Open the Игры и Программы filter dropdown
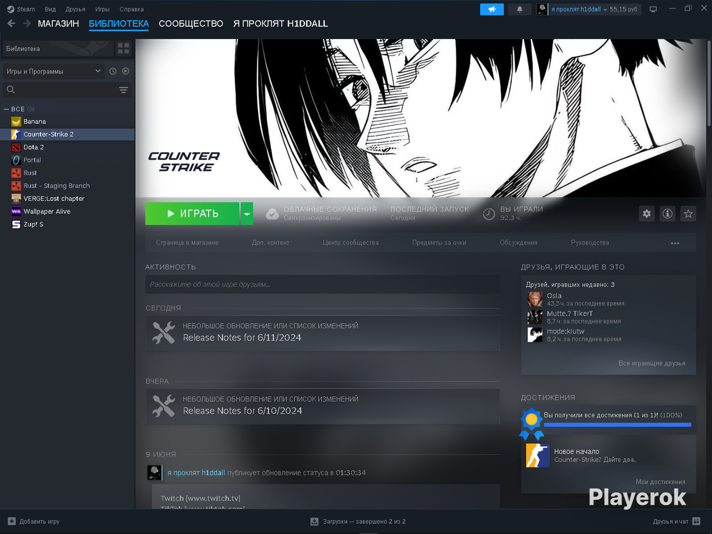 click(53, 71)
